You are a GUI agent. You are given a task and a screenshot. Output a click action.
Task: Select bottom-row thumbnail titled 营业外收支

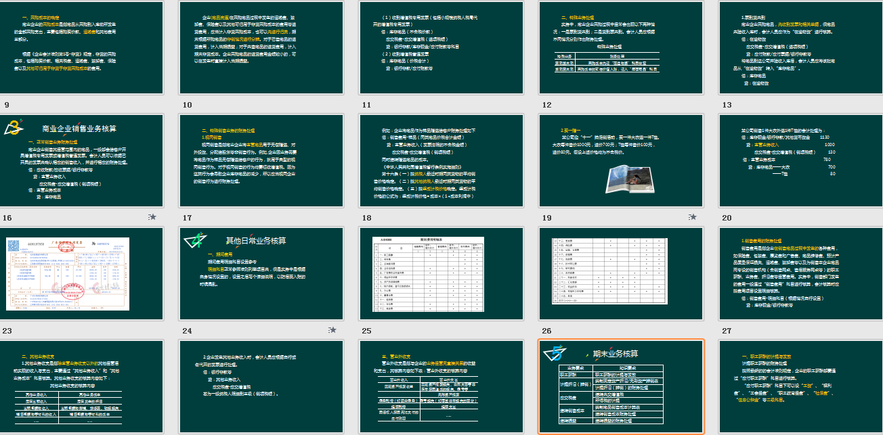441,386
